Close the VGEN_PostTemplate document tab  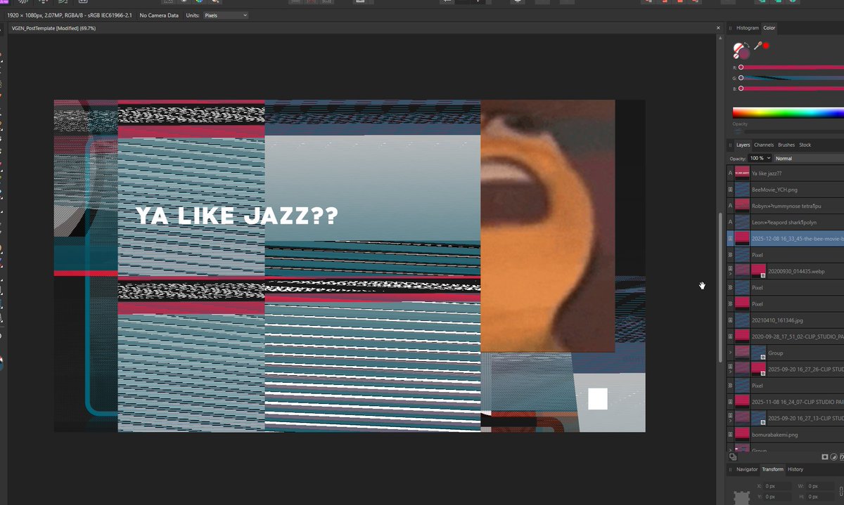point(718,28)
